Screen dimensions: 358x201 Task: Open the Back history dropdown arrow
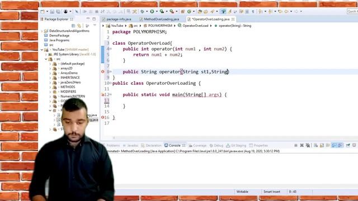click(x=291, y=11)
